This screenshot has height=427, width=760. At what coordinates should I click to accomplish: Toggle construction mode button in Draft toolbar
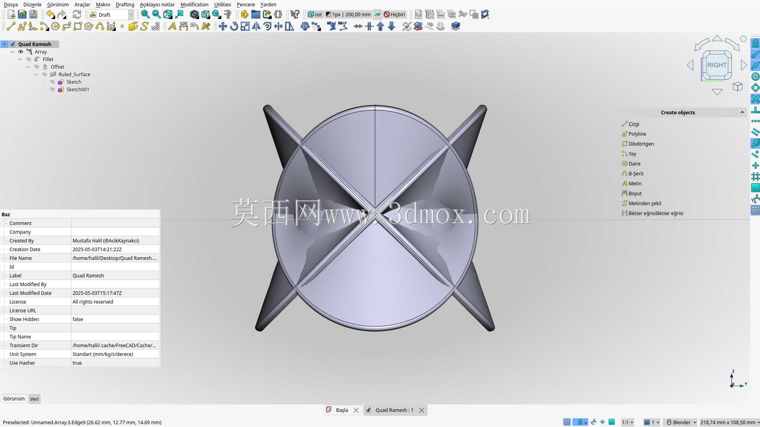tap(378, 15)
